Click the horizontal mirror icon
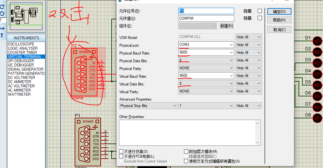The image size is (323, 168). point(2,28)
